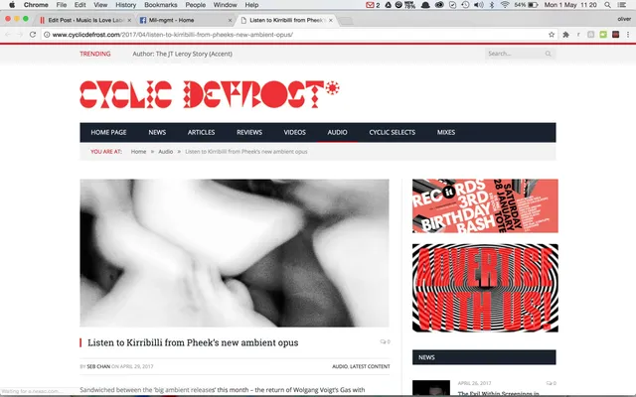The height and width of the screenshot is (397, 636).
Task: Click the article title Listen to Kirribilli
Action: (x=193, y=342)
